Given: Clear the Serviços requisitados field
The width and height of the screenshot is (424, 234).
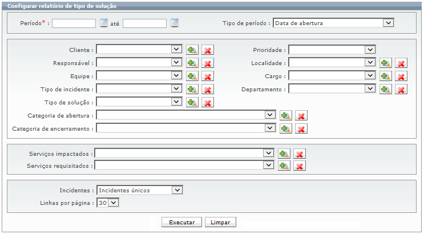Looking at the screenshot, I should (300, 166).
